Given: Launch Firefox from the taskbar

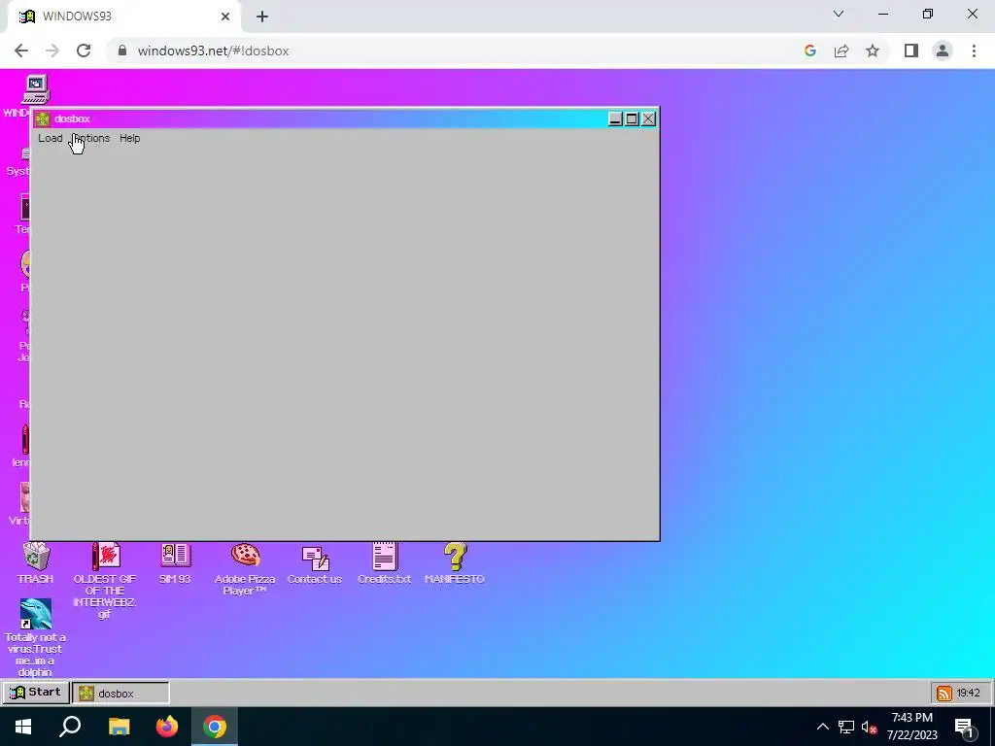Looking at the screenshot, I should 167,727.
